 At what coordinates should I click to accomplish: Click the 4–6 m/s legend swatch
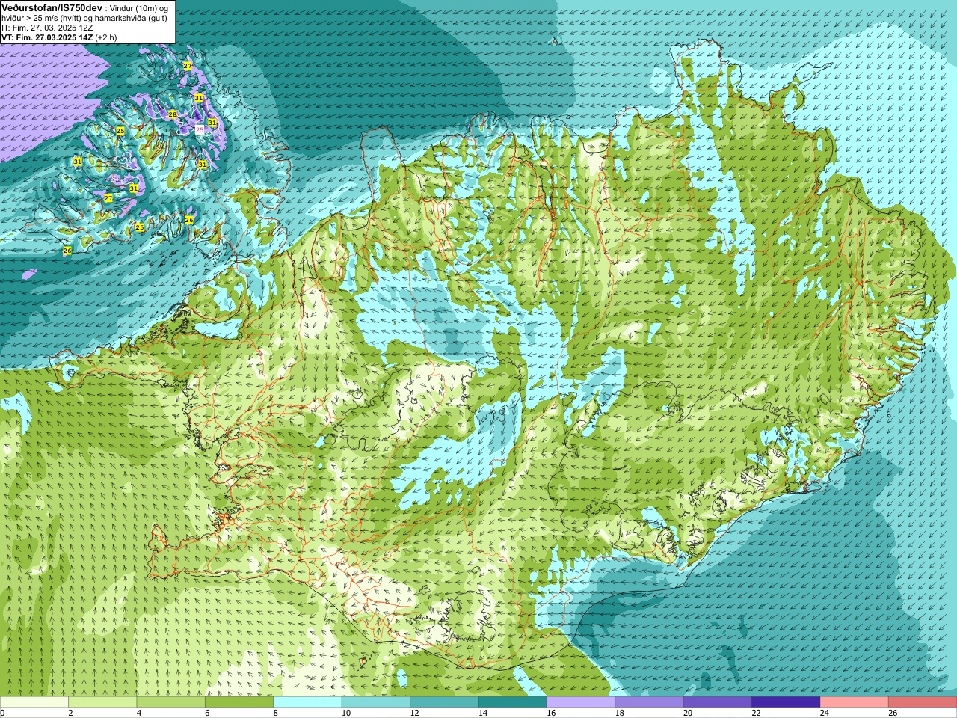click(170, 702)
